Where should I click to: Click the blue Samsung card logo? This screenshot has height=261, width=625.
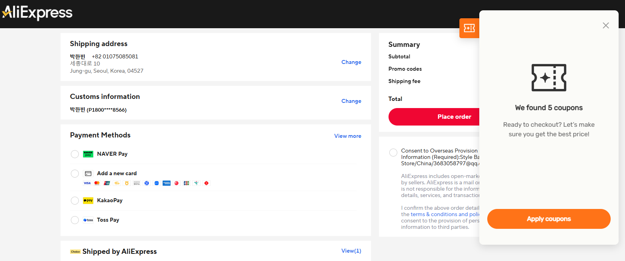(156, 183)
